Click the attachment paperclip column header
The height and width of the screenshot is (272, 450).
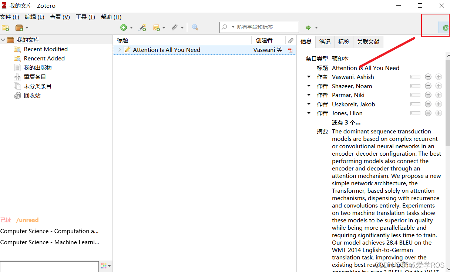pos(291,40)
